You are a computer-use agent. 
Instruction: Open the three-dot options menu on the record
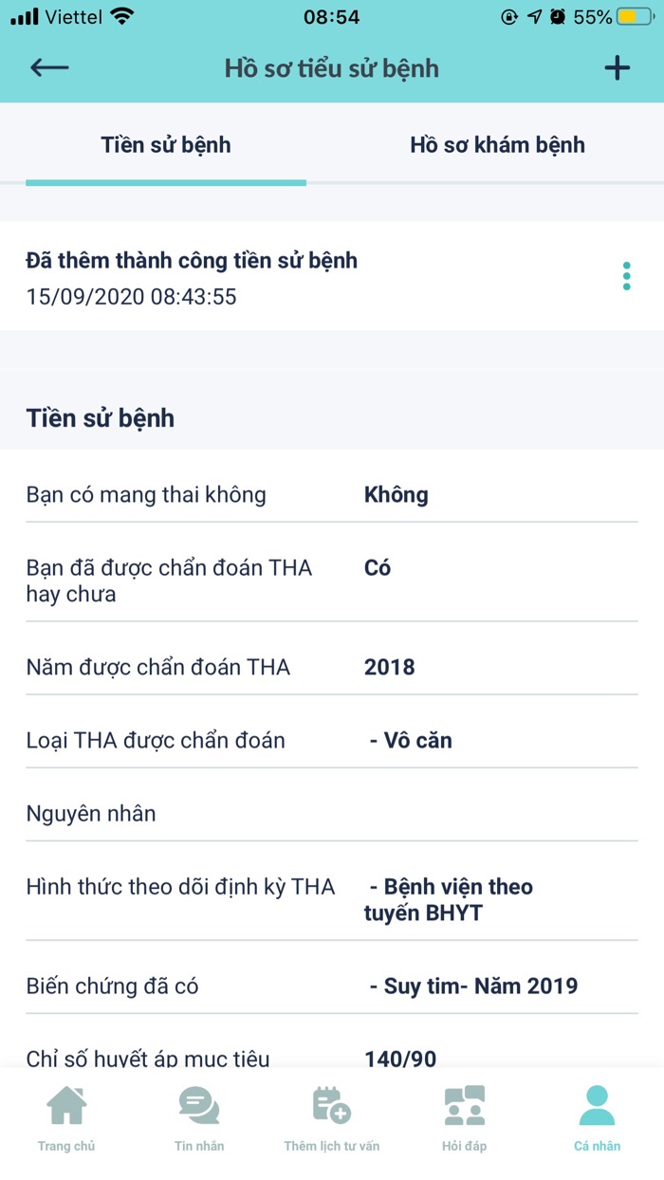(626, 276)
